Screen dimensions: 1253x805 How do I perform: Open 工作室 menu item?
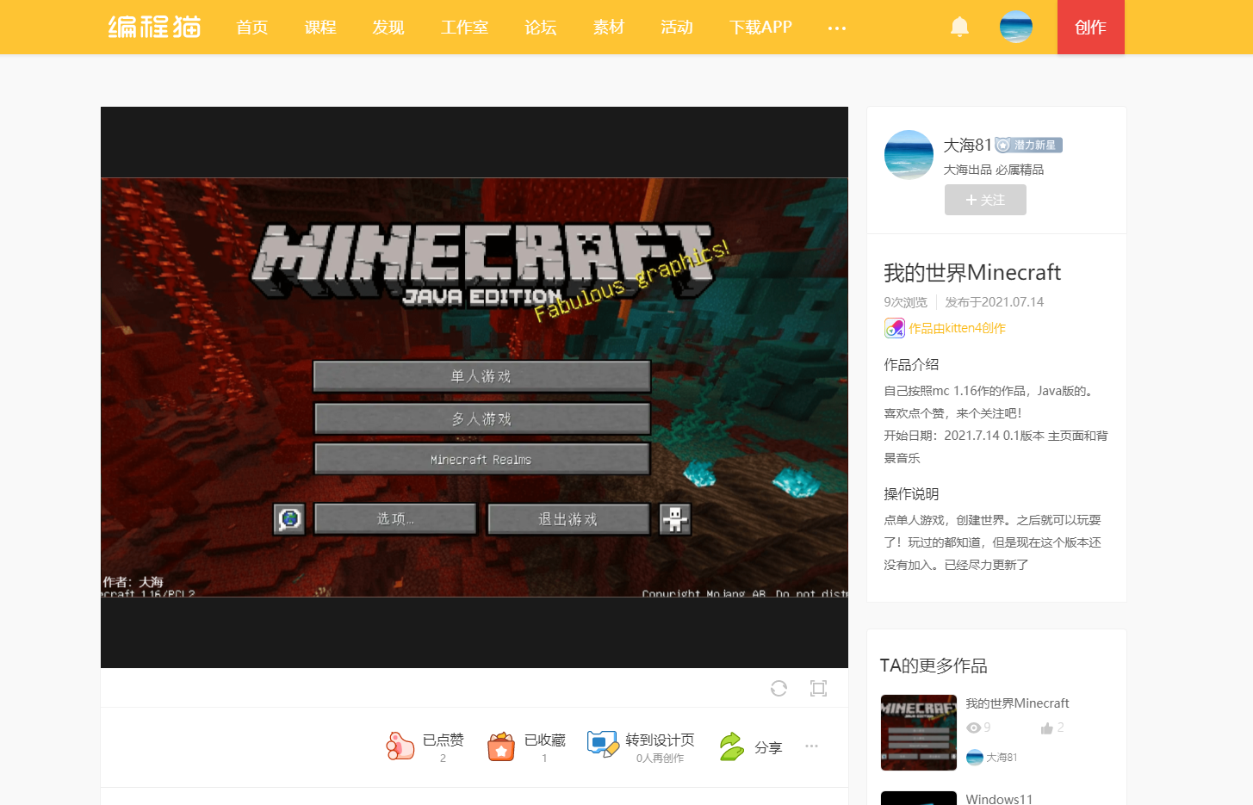[x=464, y=28]
